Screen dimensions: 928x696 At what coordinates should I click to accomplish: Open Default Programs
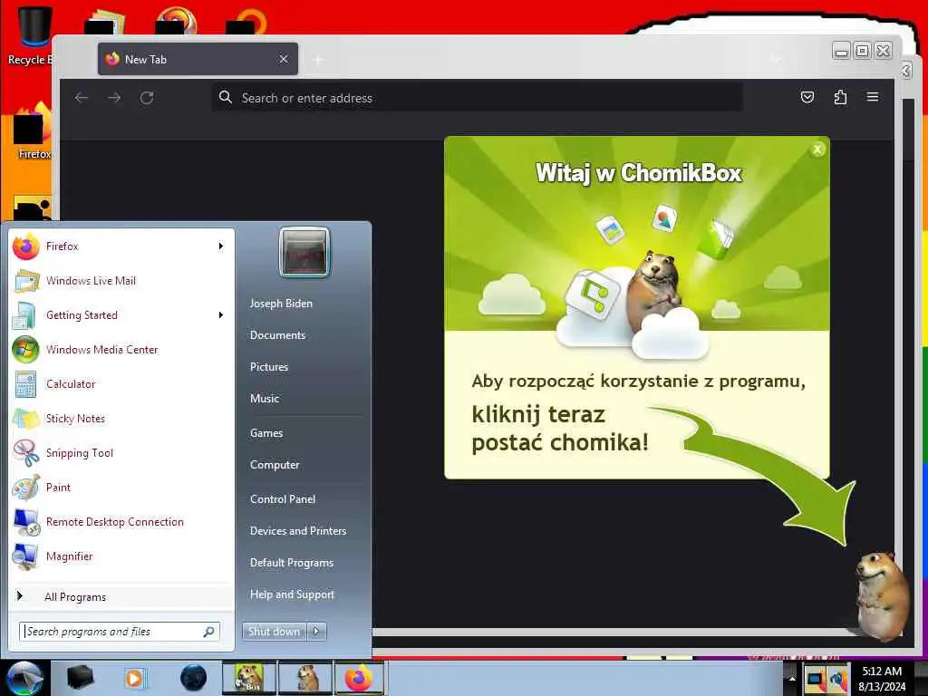(291, 563)
